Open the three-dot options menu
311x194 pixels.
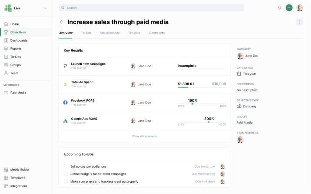point(299,22)
